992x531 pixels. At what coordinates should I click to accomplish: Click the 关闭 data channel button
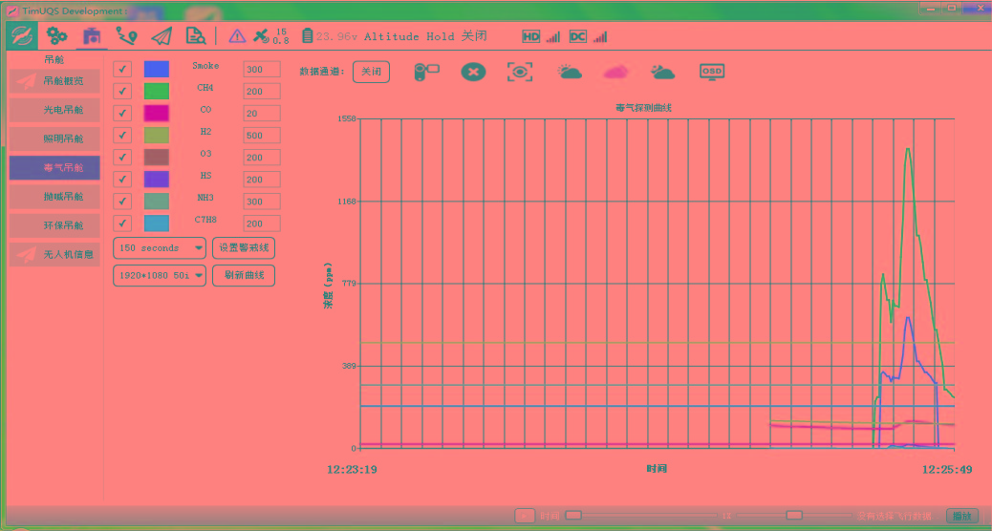click(x=371, y=72)
